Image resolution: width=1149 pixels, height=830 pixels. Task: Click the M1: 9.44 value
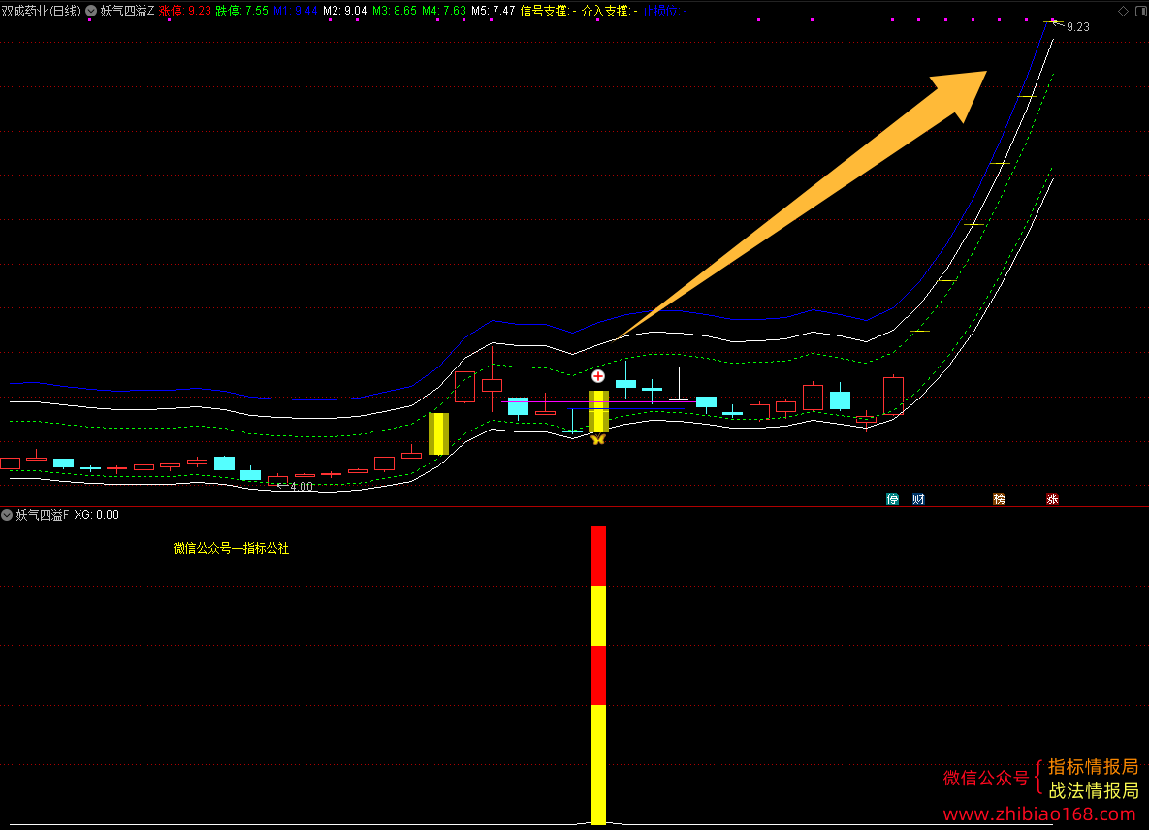click(x=296, y=11)
